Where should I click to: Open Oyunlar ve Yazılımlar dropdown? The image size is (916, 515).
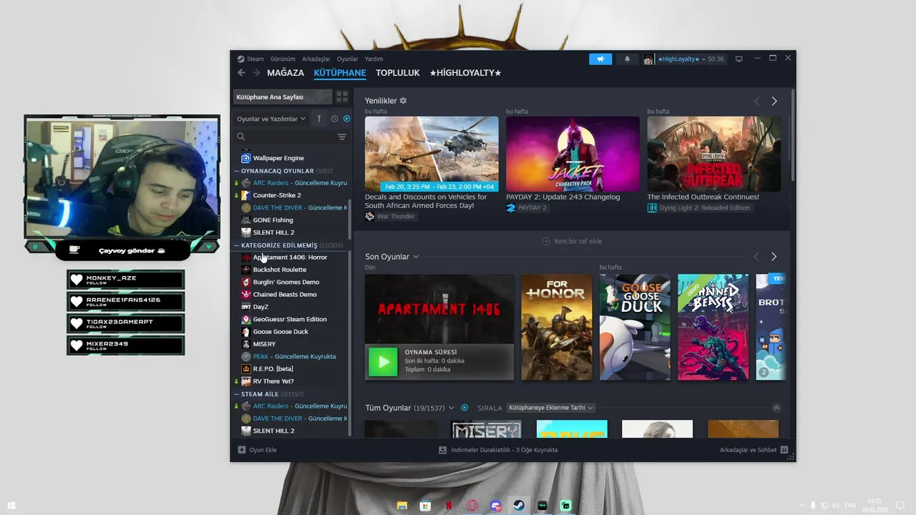[271, 119]
